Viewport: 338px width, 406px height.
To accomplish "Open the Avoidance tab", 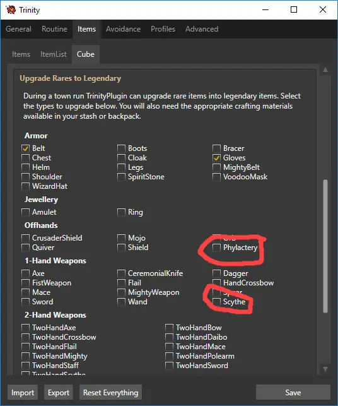I will click(123, 29).
